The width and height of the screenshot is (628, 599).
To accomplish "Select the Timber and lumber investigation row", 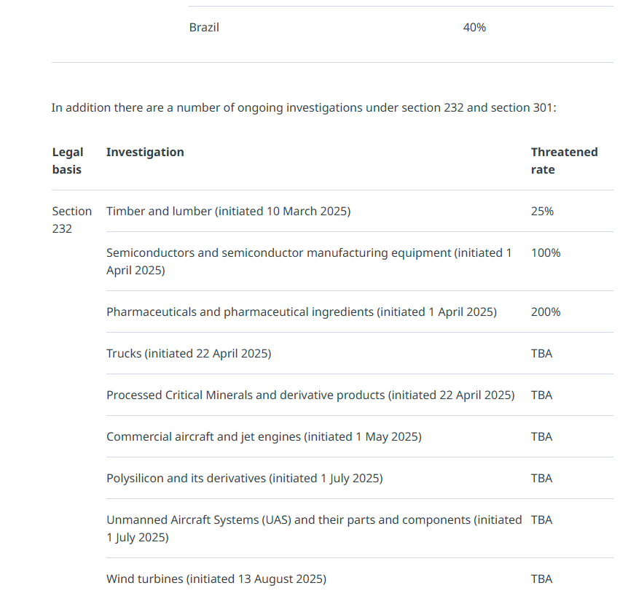I will tap(228, 212).
